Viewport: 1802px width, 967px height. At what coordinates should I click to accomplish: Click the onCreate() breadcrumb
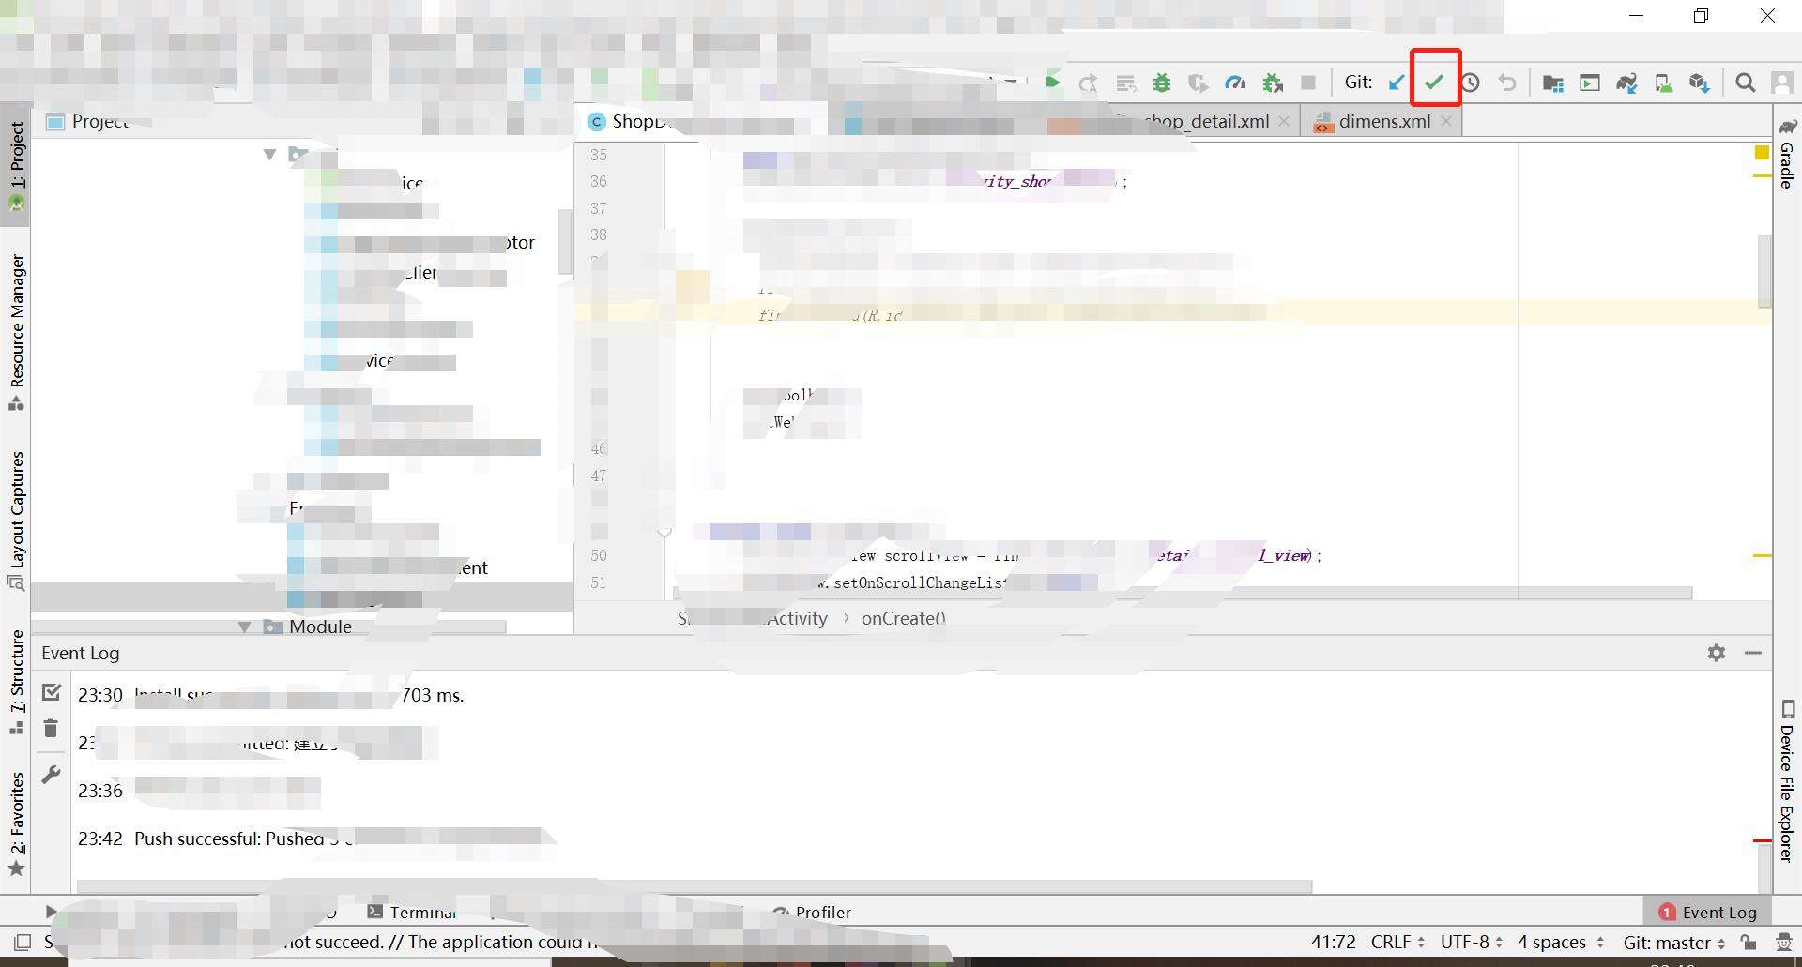pyautogui.click(x=904, y=619)
